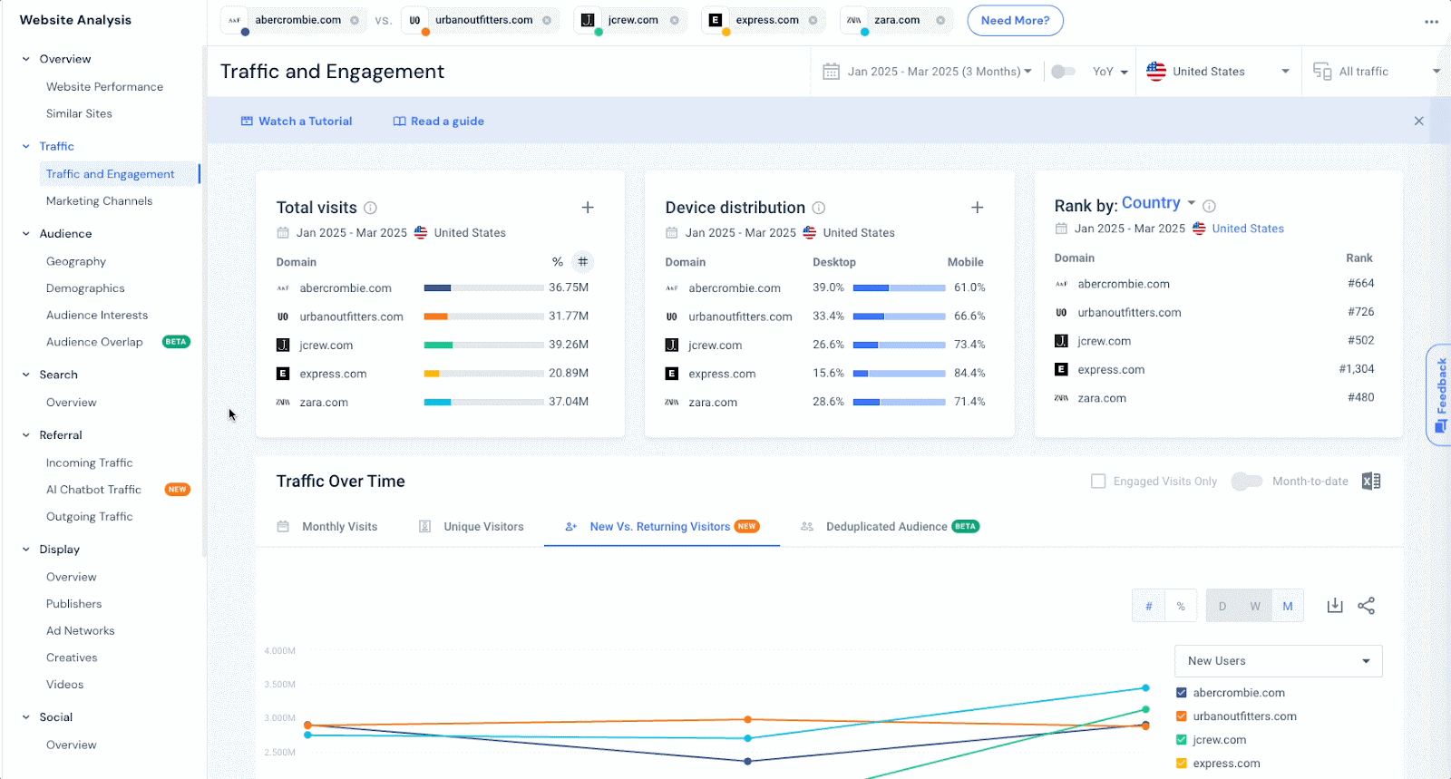This screenshot has height=779, width=1451.
Task: Collapse the Audience sidebar section
Action: [26, 234]
